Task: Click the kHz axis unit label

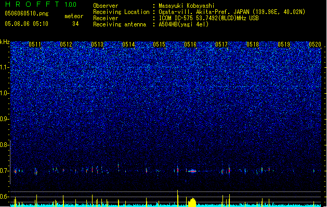Action: (x=5, y=42)
